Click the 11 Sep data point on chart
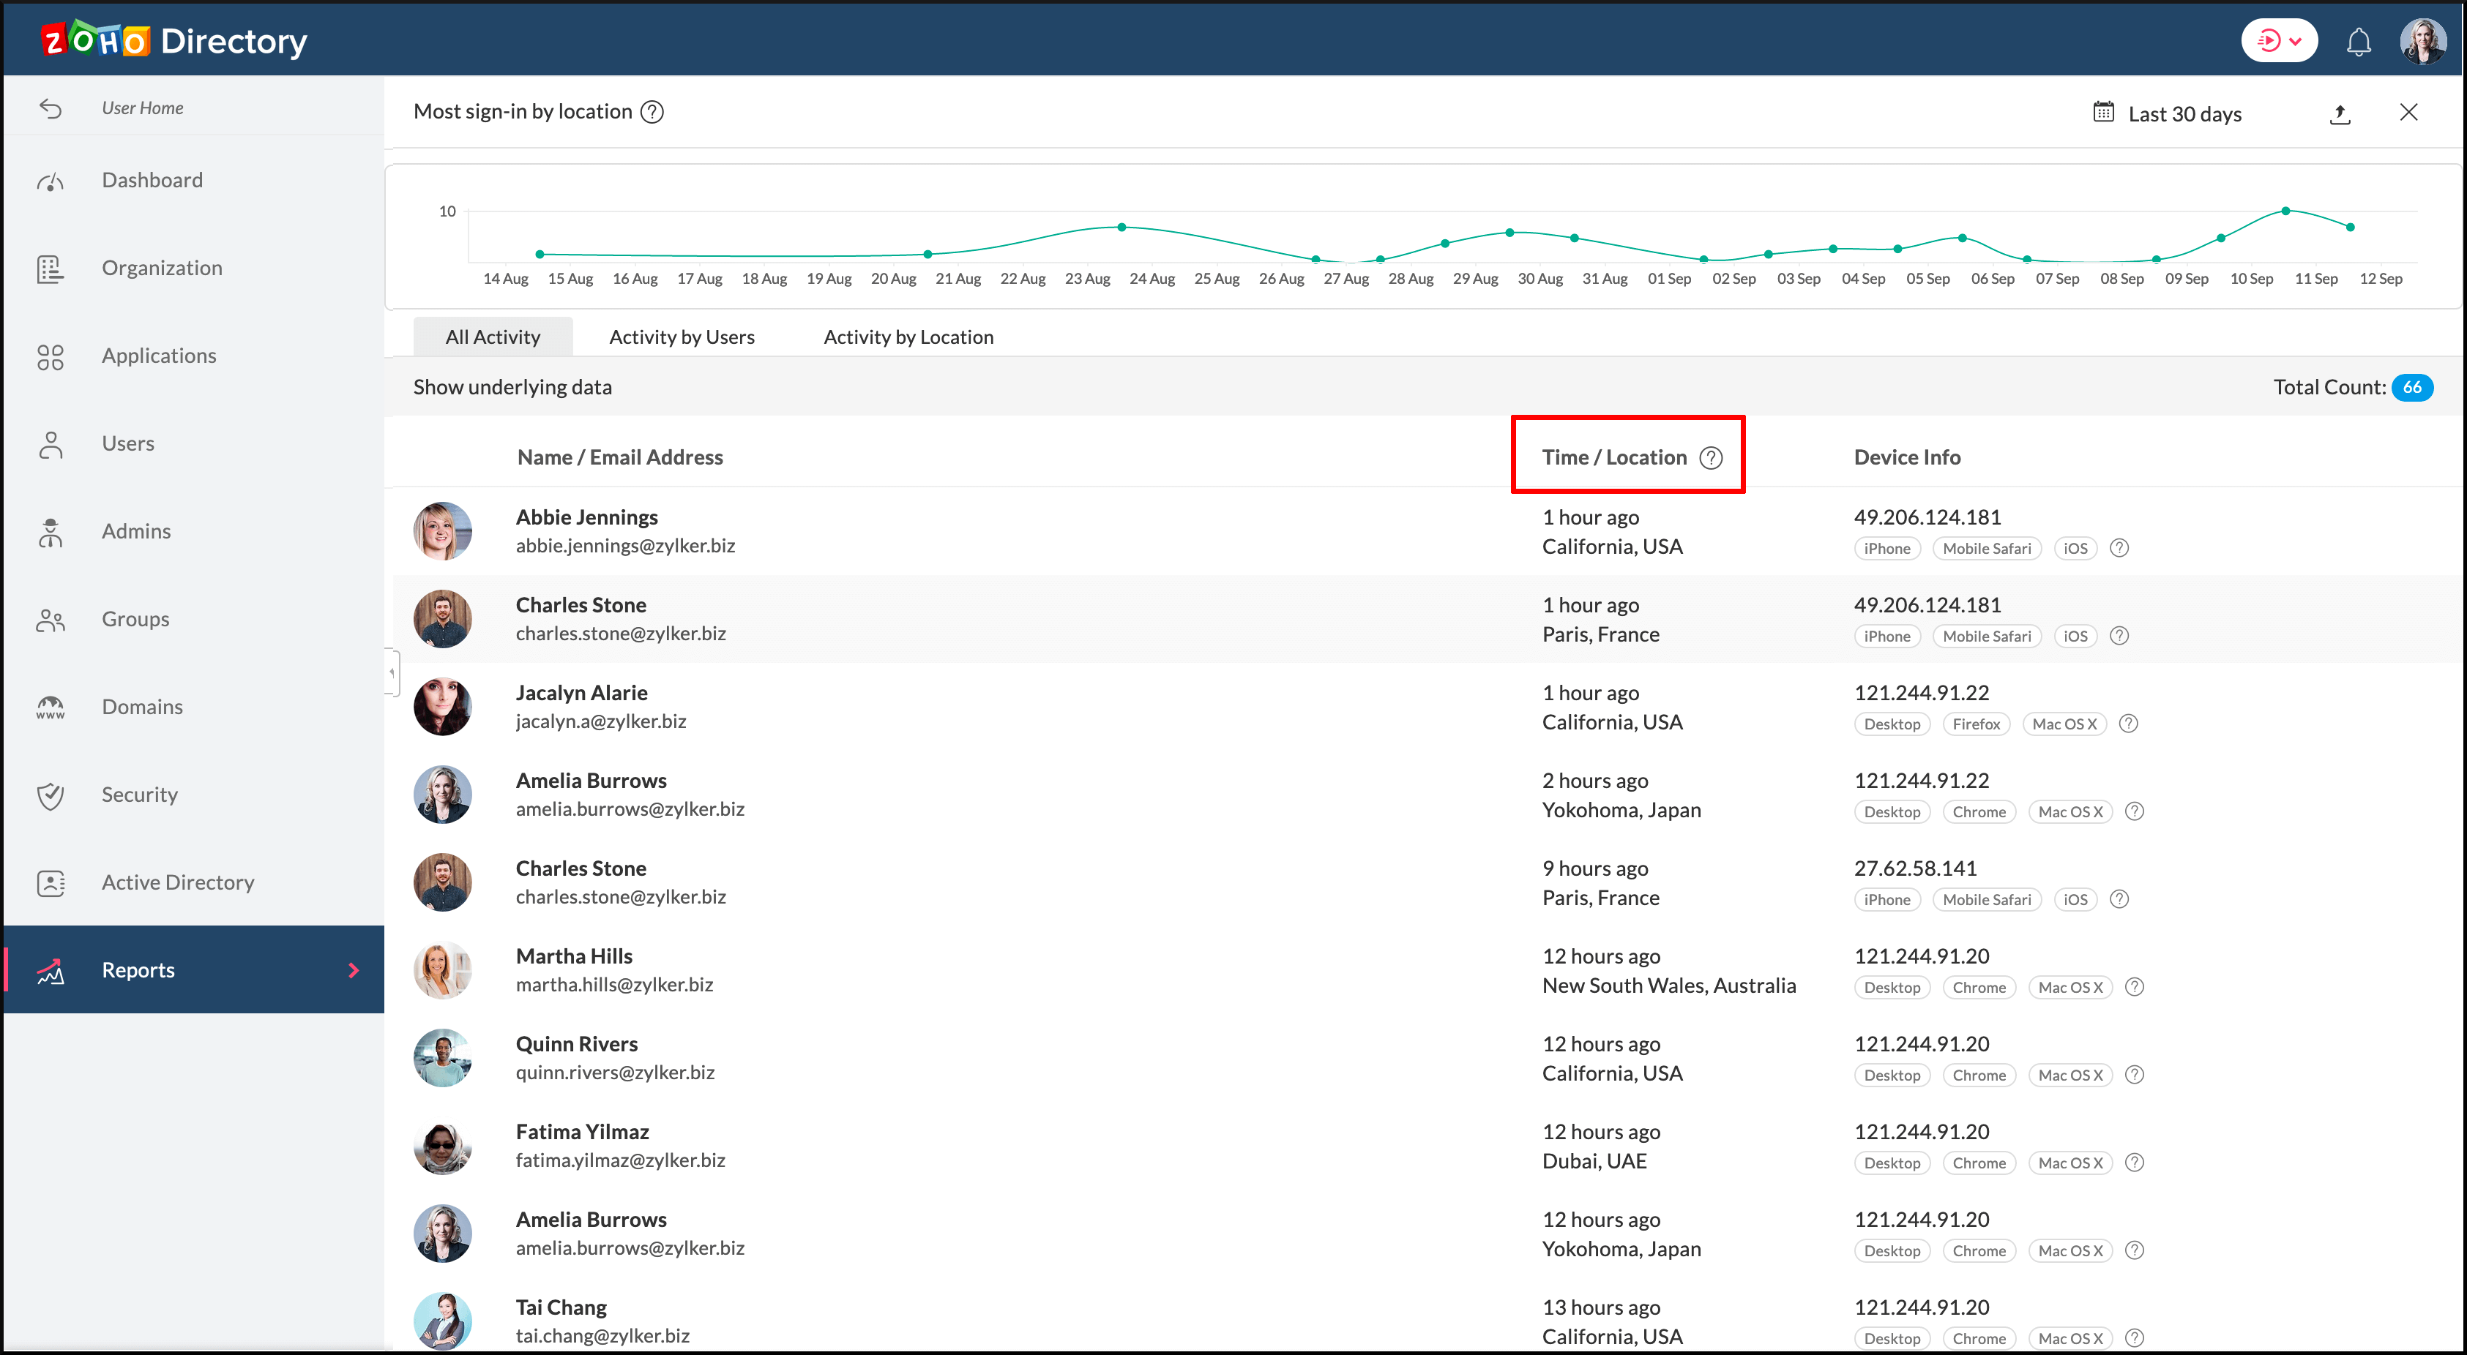Image resolution: width=2467 pixels, height=1355 pixels. (2285, 211)
